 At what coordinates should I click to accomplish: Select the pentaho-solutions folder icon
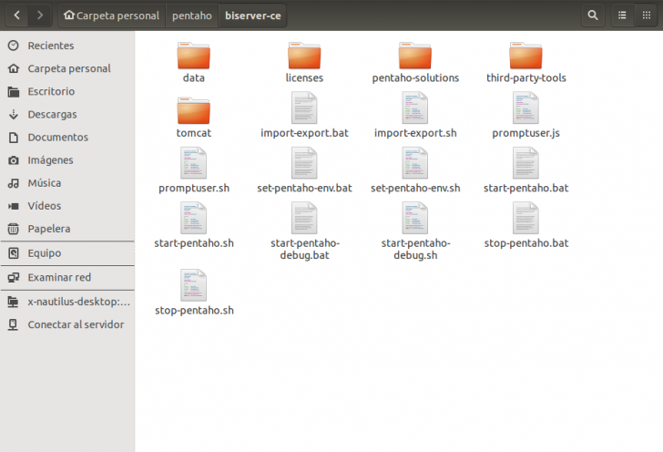tap(415, 56)
